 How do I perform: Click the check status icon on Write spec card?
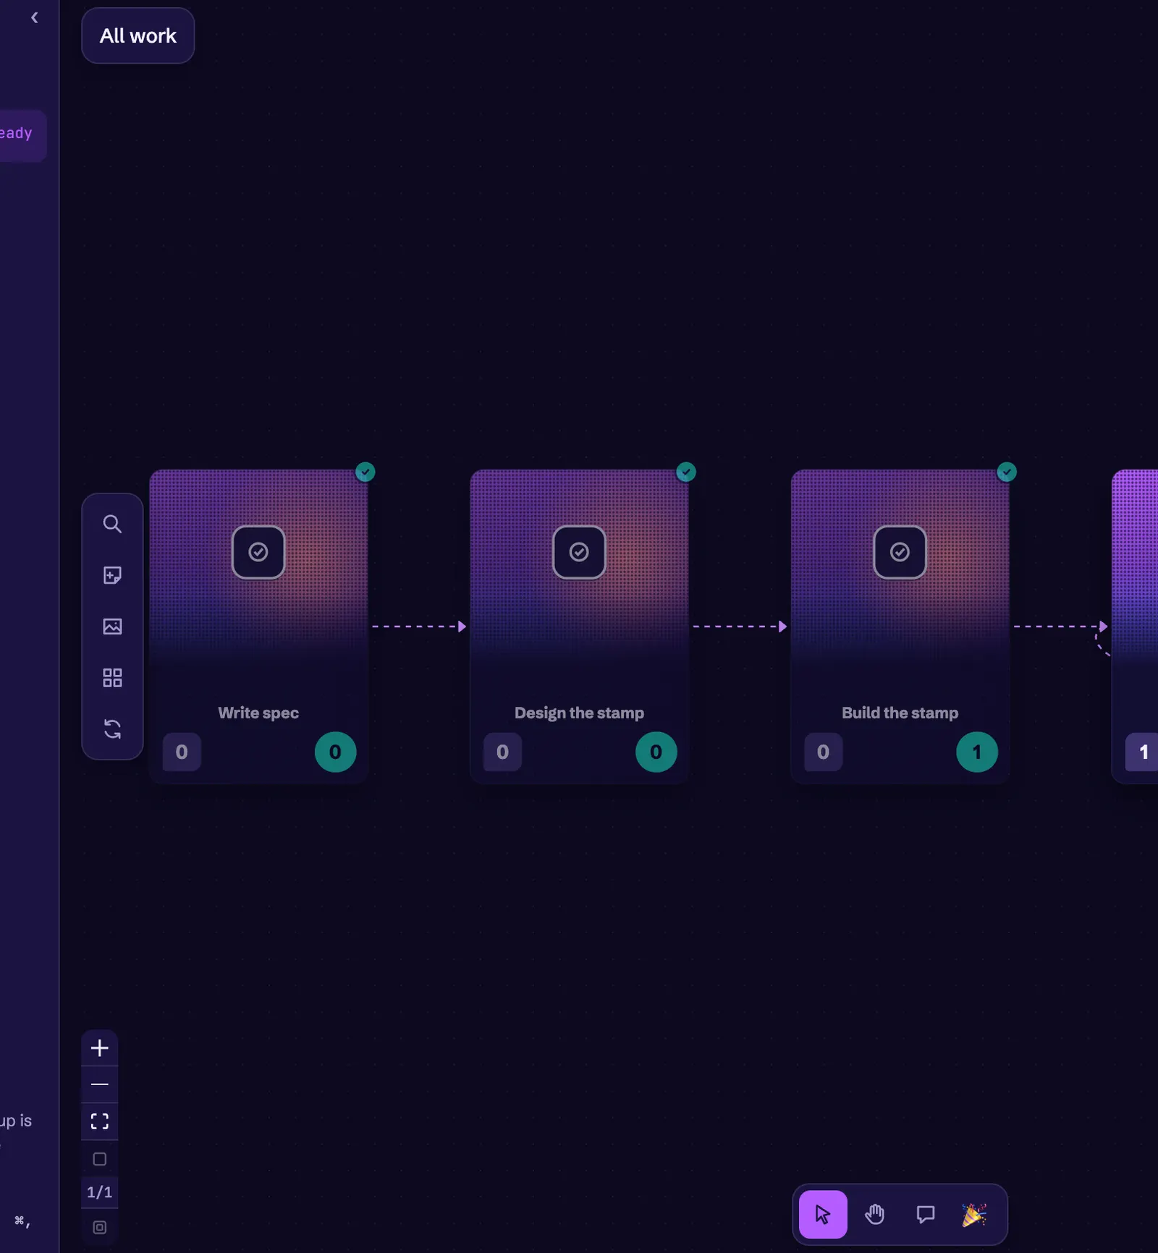point(258,552)
